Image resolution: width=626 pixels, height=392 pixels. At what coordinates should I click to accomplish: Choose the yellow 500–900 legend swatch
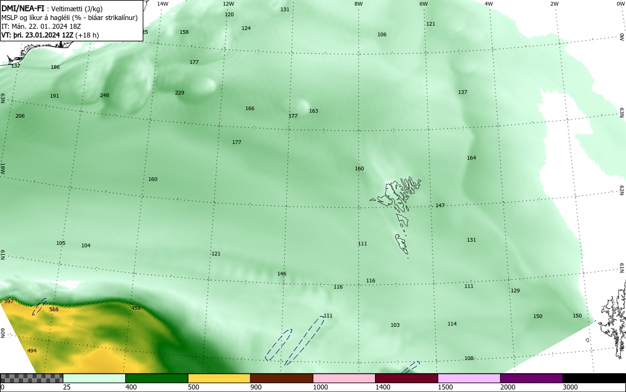coord(219,378)
